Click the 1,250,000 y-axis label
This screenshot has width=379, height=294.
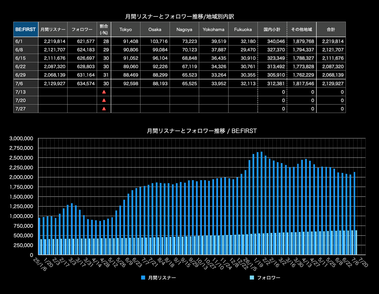tap(21, 206)
